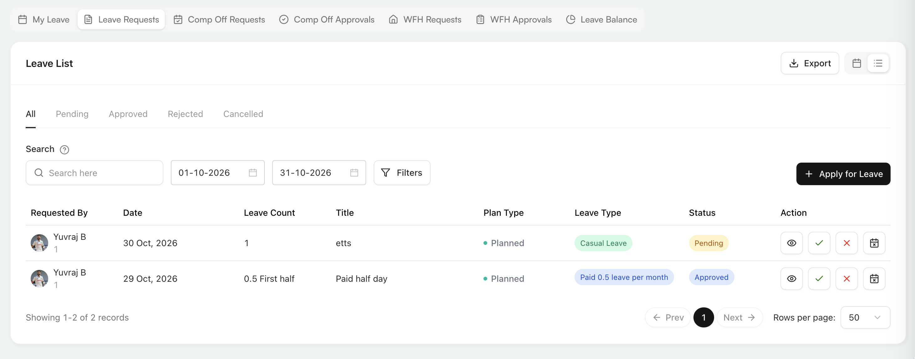Go to Next page

tap(739, 317)
